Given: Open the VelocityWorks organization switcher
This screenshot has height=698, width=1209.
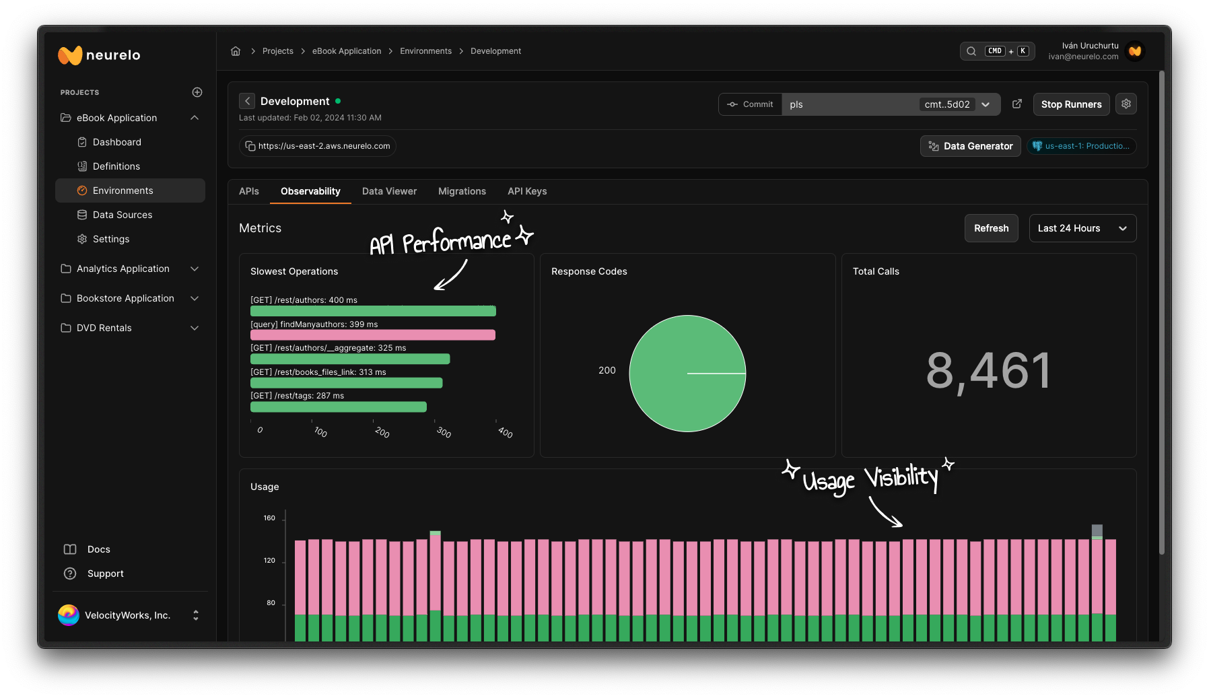Looking at the screenshot, I should (195, 615).
